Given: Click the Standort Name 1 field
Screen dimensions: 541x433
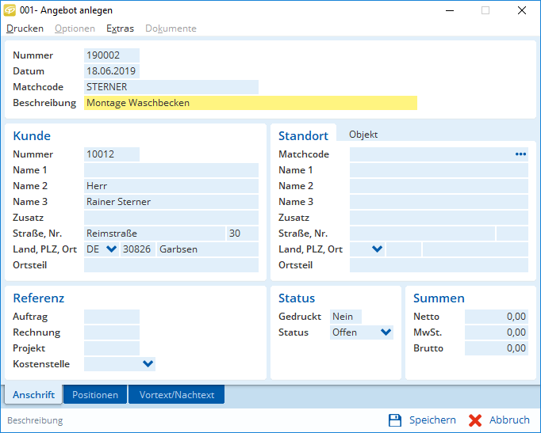Looking at the screenshot, I should pyautogui.click(x=439, y=170).
